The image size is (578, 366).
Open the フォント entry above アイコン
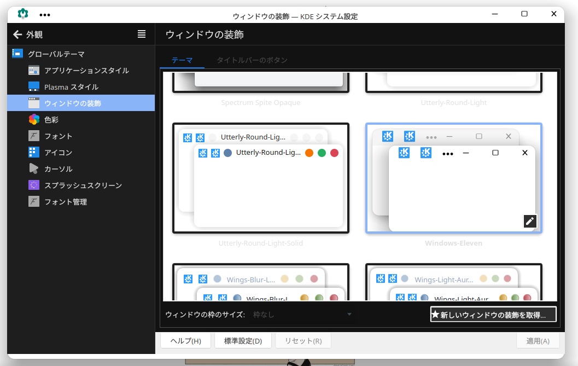click(81, 136)
